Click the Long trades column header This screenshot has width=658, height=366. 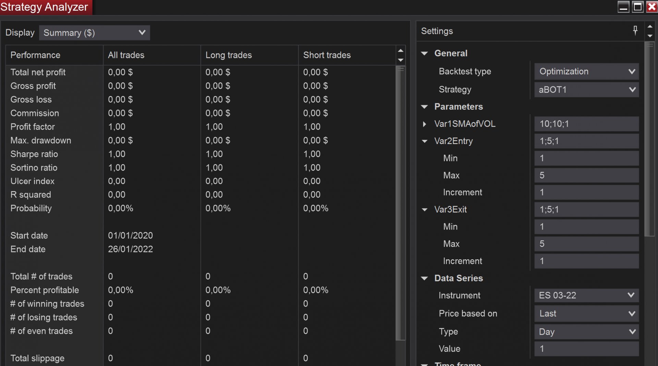tap(229, 55)
